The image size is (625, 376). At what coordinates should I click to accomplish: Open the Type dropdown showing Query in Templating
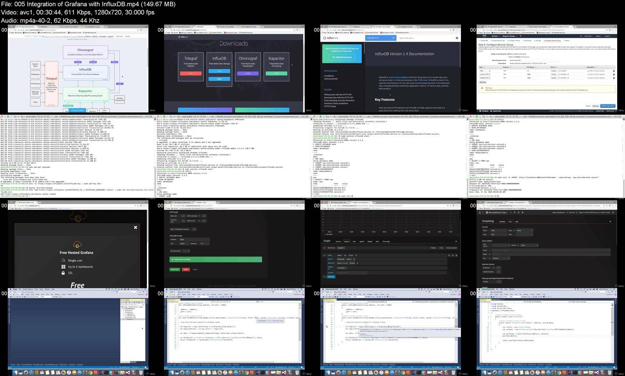click(x=525, y=230)
